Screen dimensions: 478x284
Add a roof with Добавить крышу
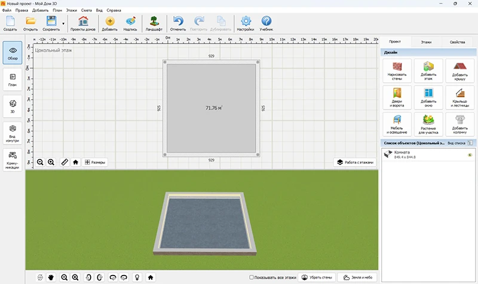pyautogui.click(x=459, y=68)
